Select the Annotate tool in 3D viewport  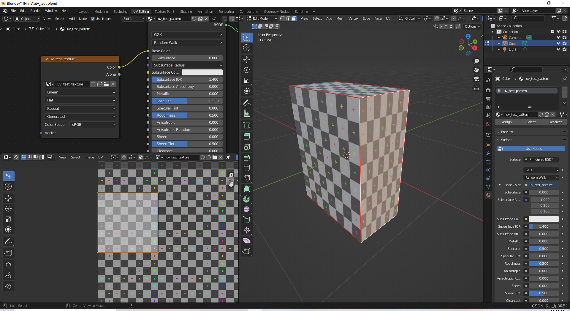pyautogui.click(x=247, y=103)
